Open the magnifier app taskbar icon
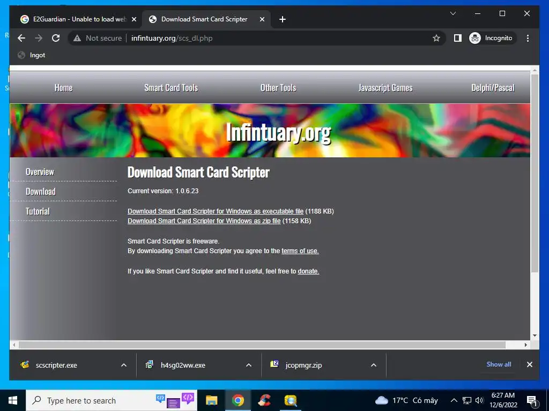The height and width of the screenshot is (411, 549). 291,400
